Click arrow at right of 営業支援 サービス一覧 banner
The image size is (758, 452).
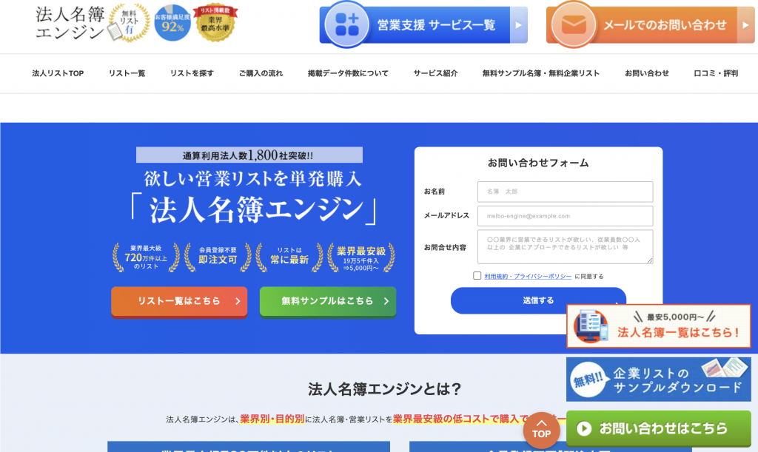pos(519,25)
